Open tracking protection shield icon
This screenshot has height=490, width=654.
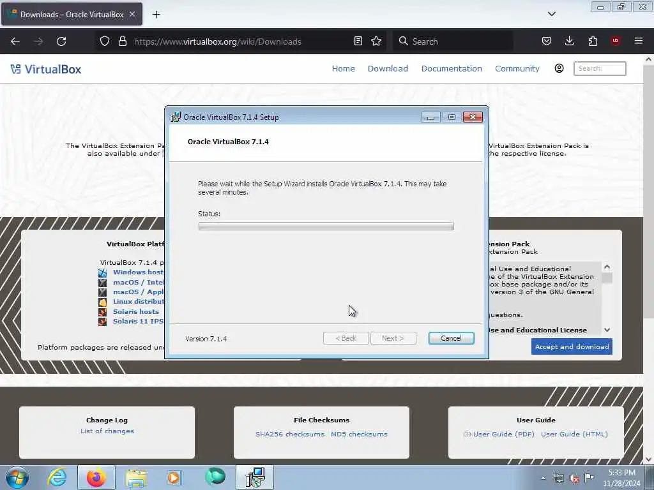[104, 41]
